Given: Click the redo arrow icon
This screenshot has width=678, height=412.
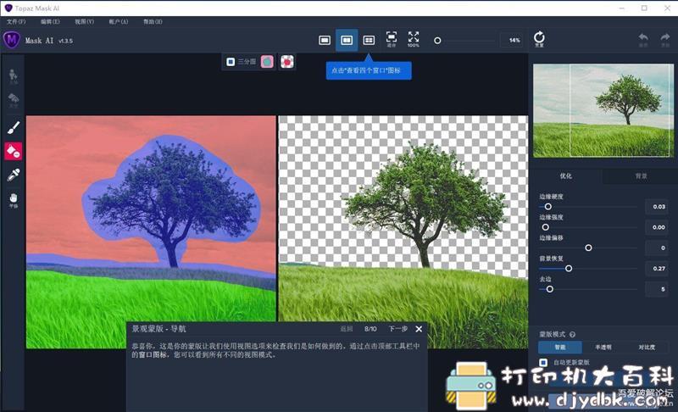Looking at the screenshot, I should [x=665, y=39].
